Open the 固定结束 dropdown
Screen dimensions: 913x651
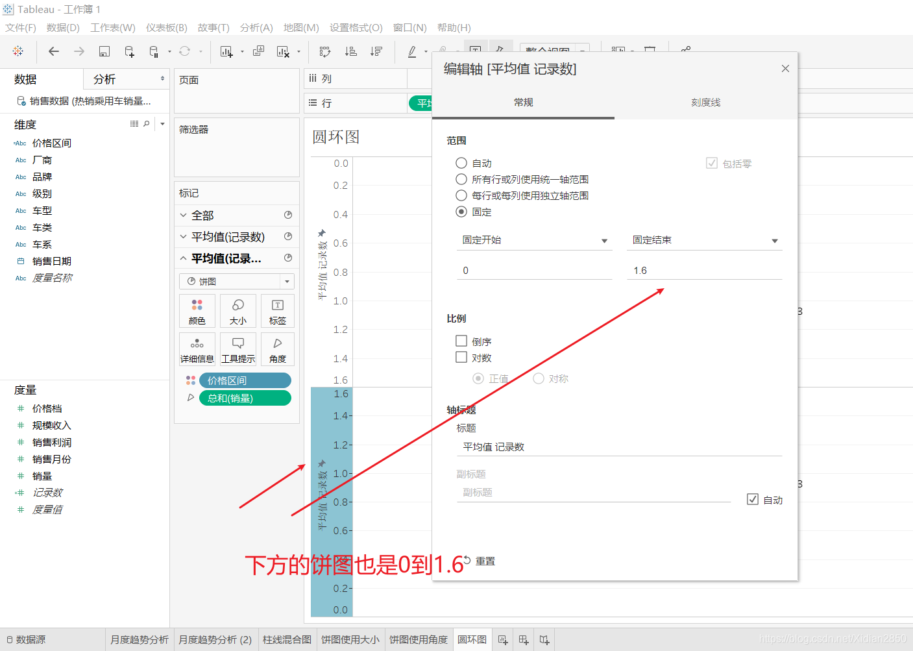click(x=705, y=240)
